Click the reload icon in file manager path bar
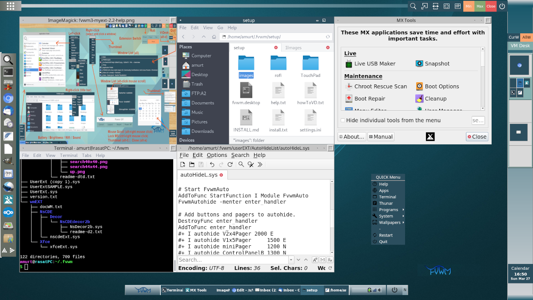This screenshot has width=533, height=300. [328, 37]
